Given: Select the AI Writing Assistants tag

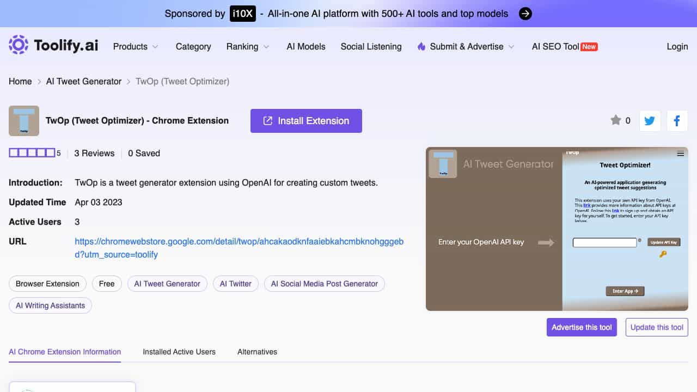Looking at the screenshot, I should (x=51, y=305).
